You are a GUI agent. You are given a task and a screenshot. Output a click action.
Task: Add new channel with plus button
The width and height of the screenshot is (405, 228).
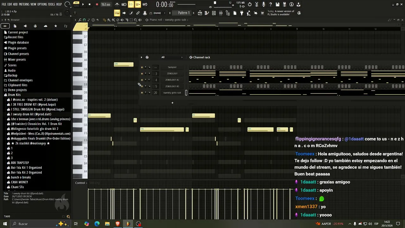pos(172,103)
